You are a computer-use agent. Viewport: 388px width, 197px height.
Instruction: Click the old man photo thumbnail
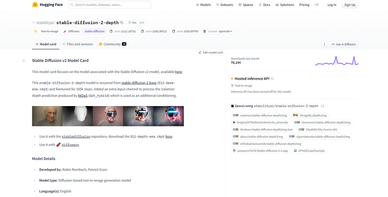[47, 116]
